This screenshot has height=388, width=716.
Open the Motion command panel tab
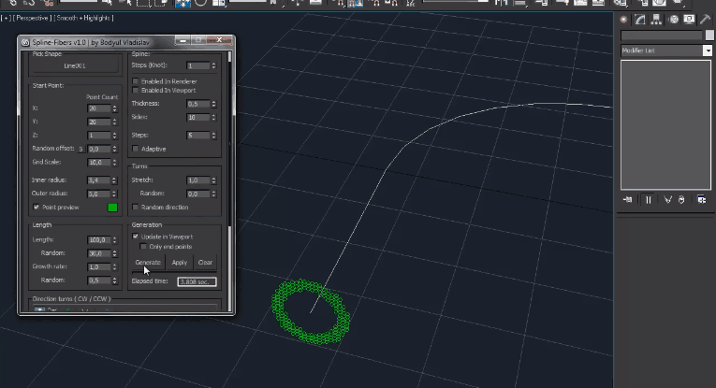[x=674, y=19]
